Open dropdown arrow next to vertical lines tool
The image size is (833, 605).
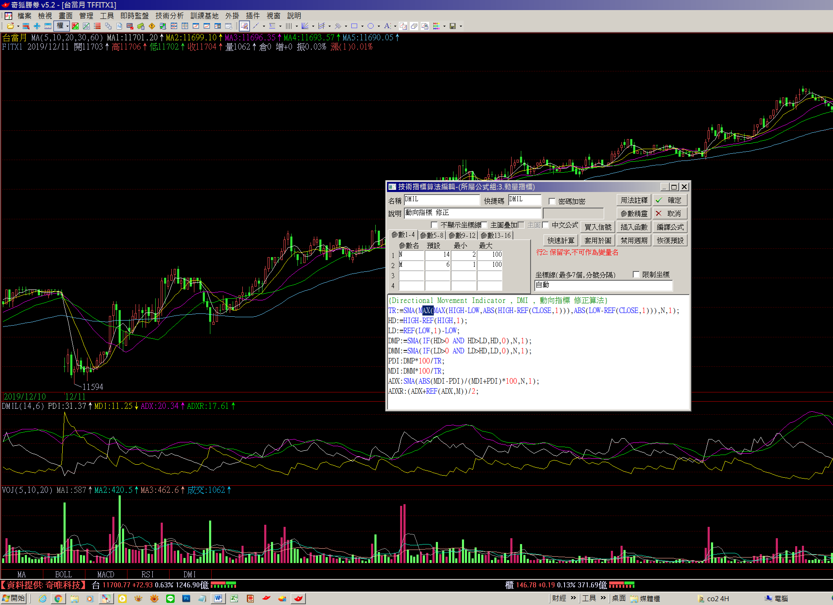click(x=297, y=26)
